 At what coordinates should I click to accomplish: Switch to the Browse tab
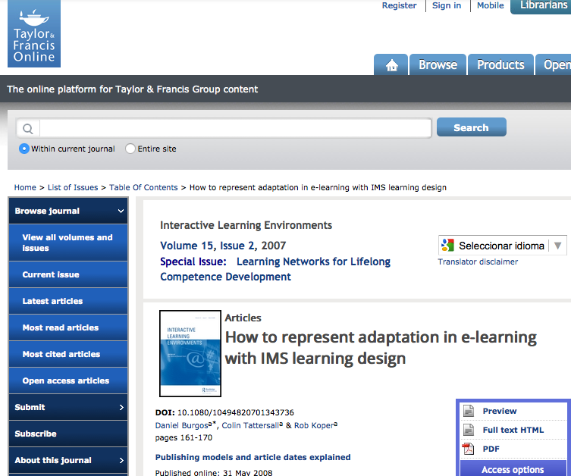tap(438, 65)
